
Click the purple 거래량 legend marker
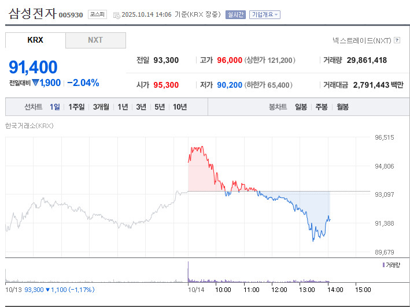click(383, 265)
